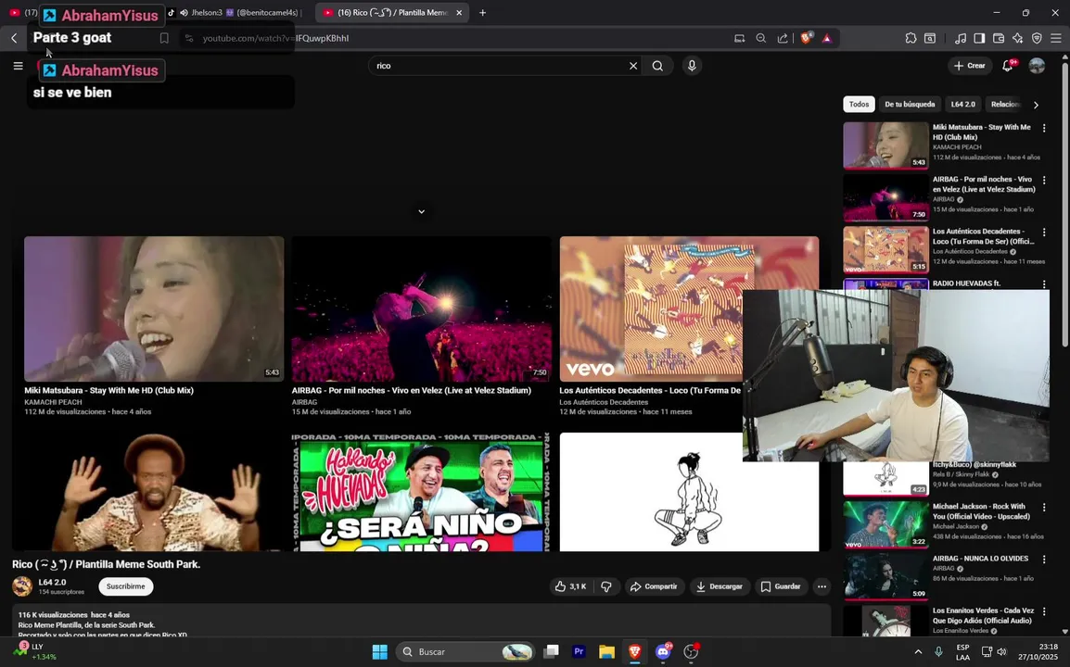Open Brave Leo AI sparkle icon
The width and height of the screenshot is (1070, 667).
tap(1017, 38)
